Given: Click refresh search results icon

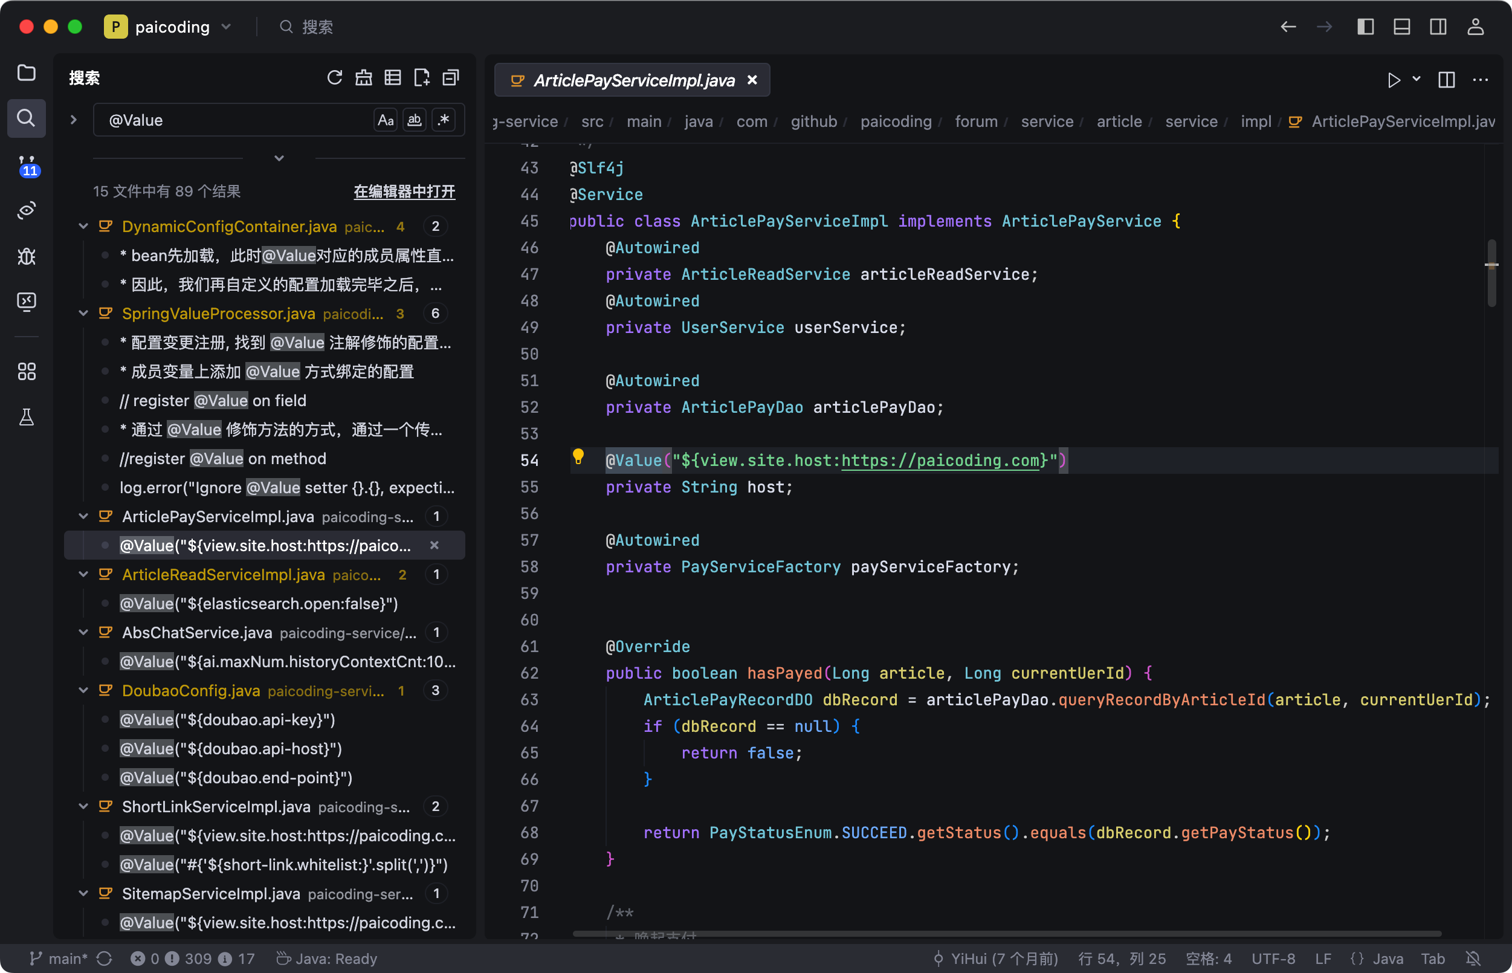Looking at the screenshot, I should pos(334,78).
